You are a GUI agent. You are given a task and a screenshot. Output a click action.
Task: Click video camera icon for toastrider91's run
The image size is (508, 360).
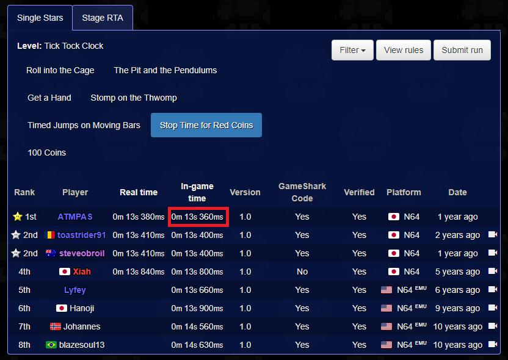coord(493,235)
